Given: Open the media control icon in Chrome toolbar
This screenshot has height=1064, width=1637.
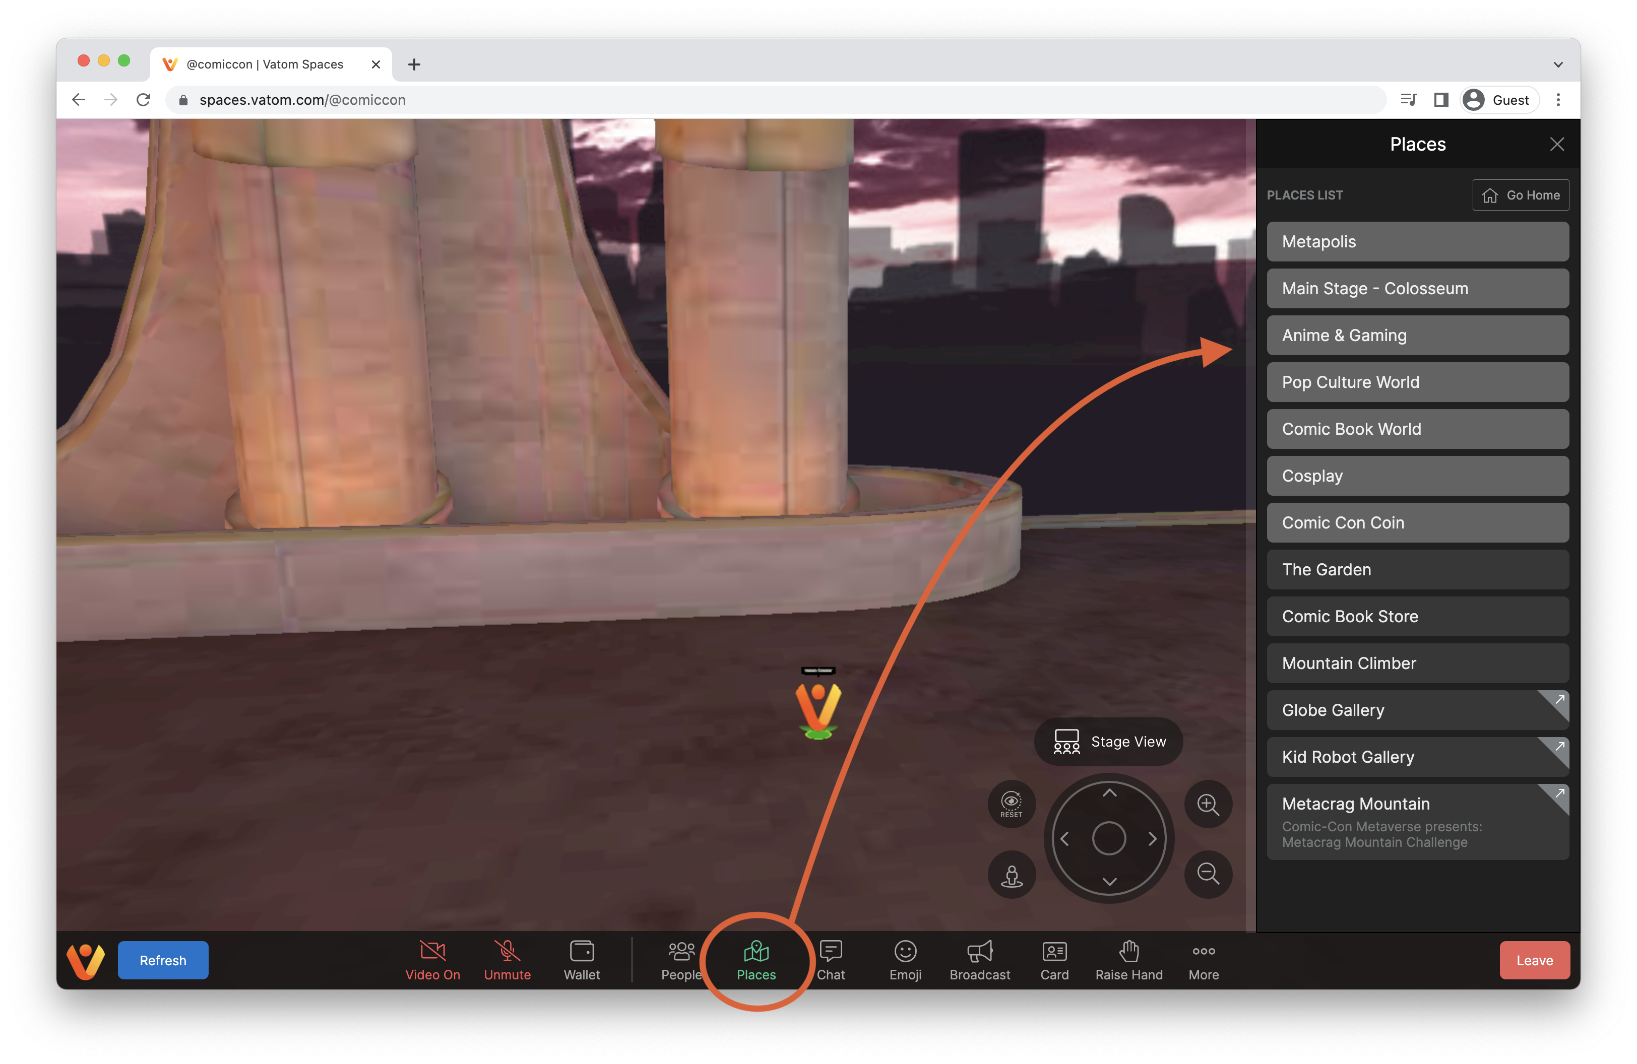Looking at the screenshot, I should (x=1408, y=100).
